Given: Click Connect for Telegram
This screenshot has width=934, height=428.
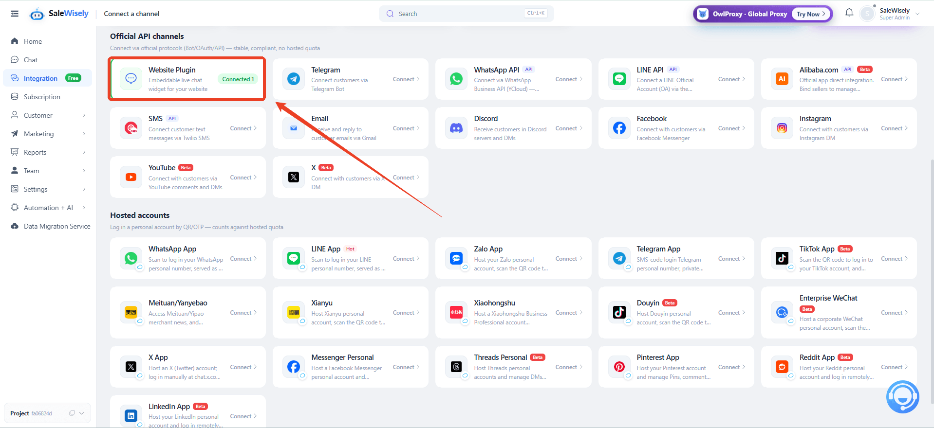Looking at the screenshot, I should click(406, 79).
